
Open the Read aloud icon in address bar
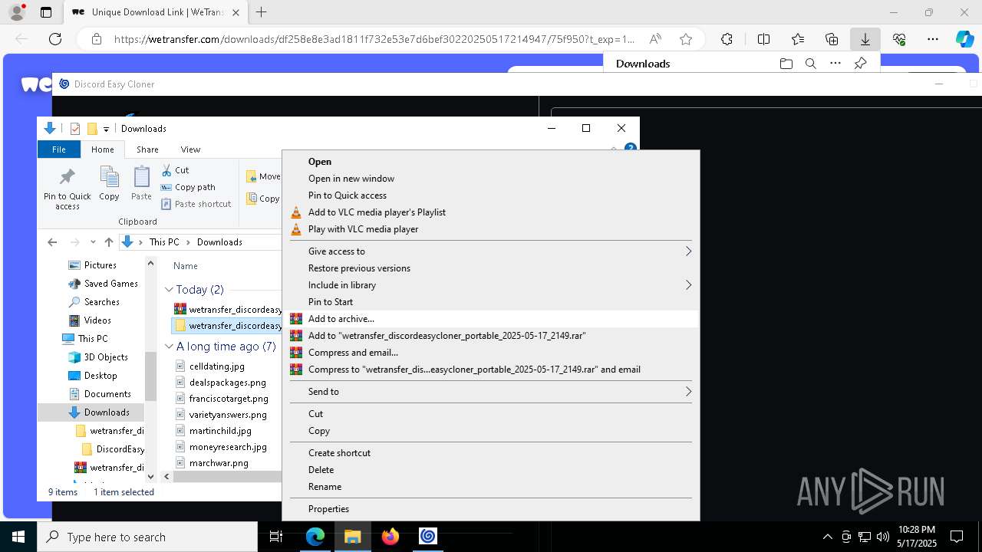click(x=655, y=39)
